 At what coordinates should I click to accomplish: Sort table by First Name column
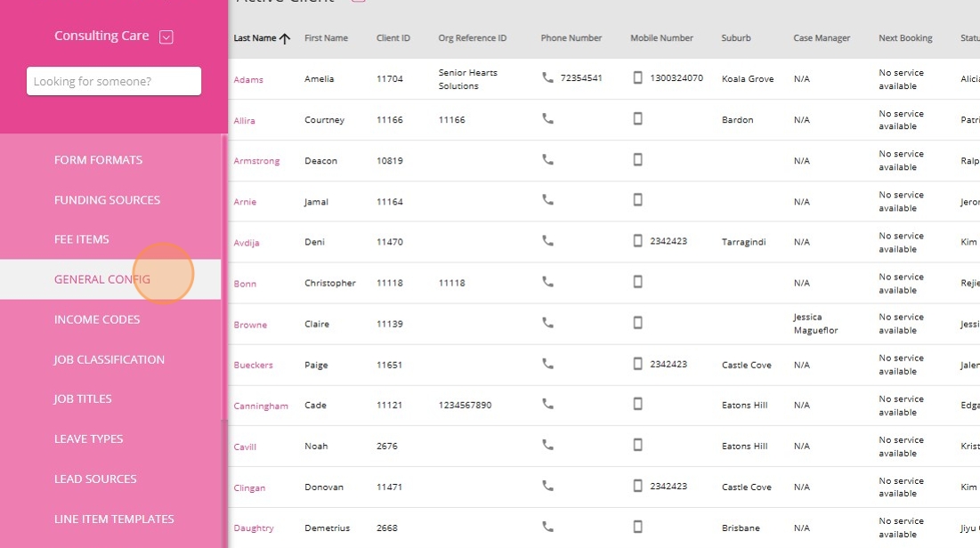point(326,38)
